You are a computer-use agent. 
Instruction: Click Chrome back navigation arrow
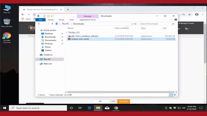click(x=23, y=15)
